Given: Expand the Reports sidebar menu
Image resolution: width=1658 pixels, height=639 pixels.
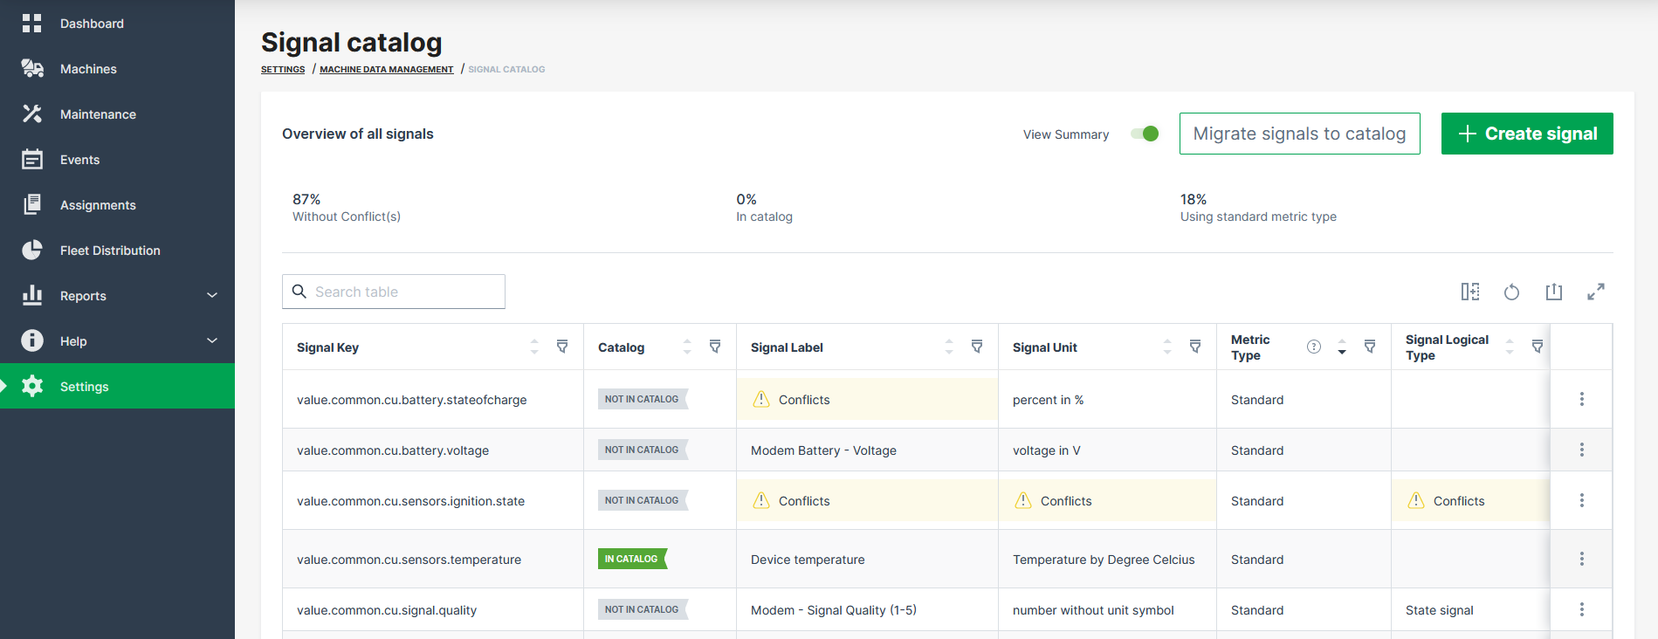Looking at the screenshot, I should [212, 296].
